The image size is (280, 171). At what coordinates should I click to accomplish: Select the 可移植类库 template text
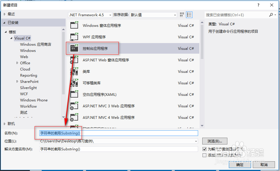point(92,83)
